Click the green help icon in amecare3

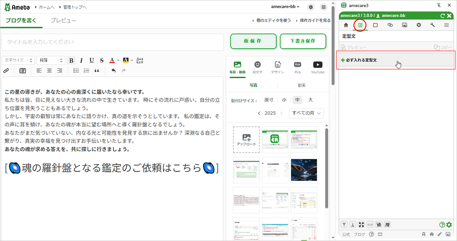click(442, 224)
